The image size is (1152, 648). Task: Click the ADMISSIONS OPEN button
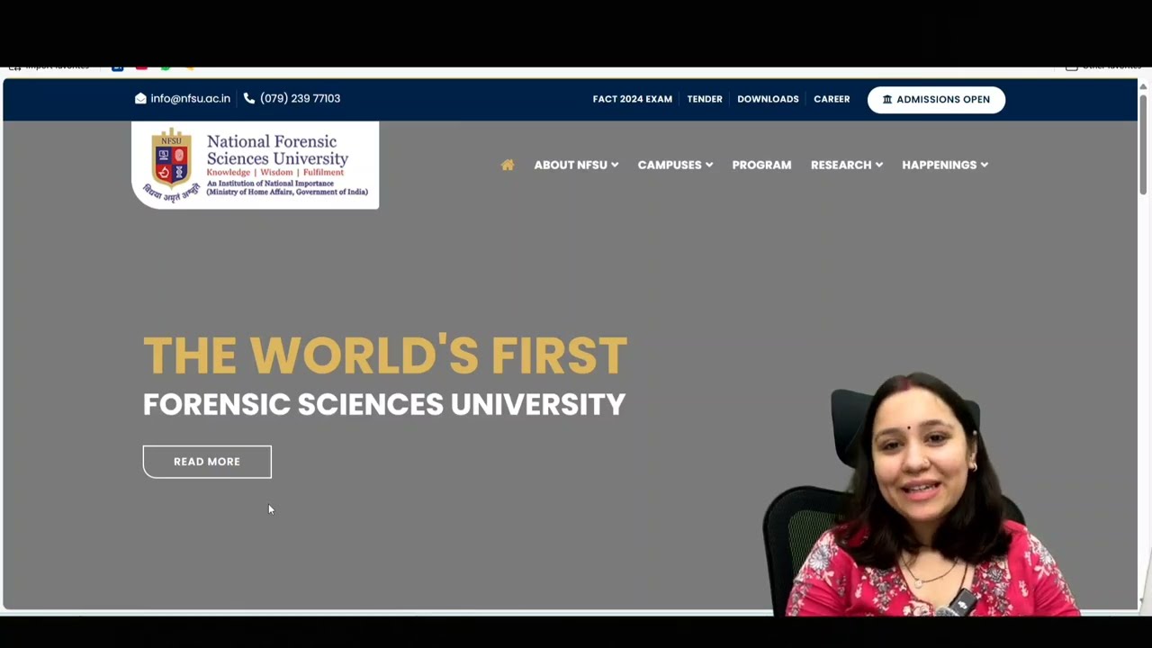[x=936, y=100]
